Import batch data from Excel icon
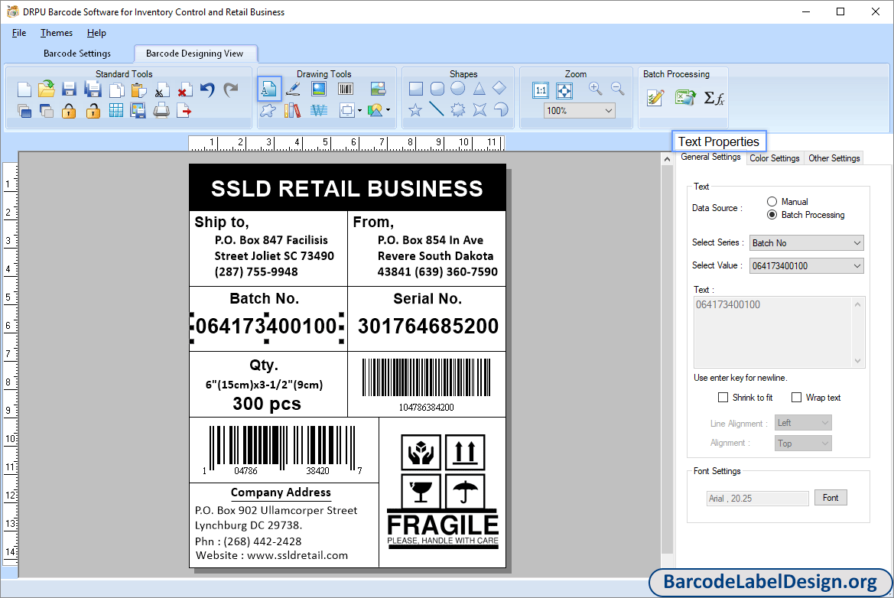 pyautogui.click(x=684, y=97)
